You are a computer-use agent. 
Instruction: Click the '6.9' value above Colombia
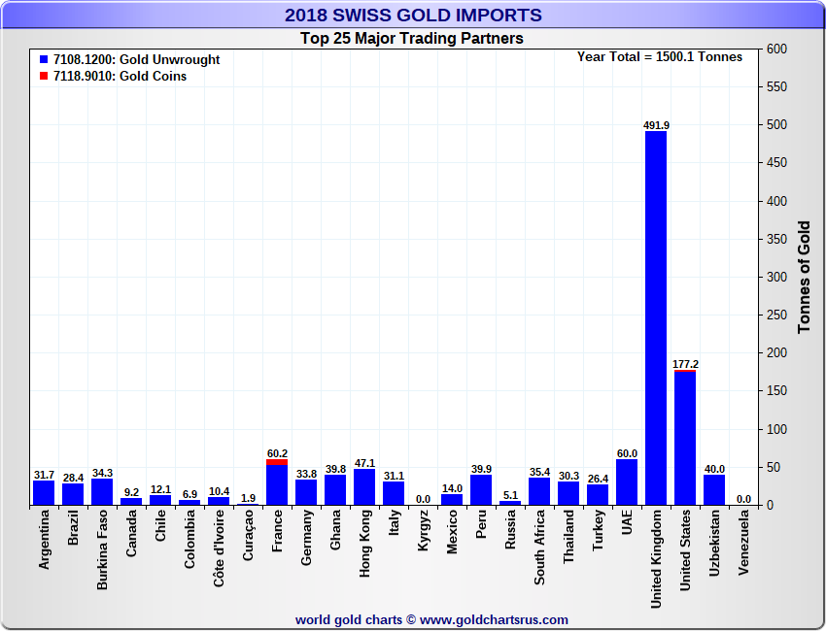tap(190, 494)
